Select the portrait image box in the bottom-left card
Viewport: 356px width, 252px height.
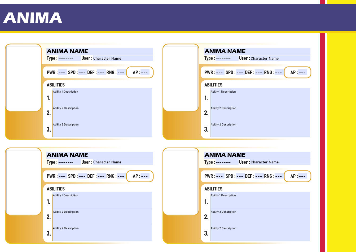(x=23, y=181)
